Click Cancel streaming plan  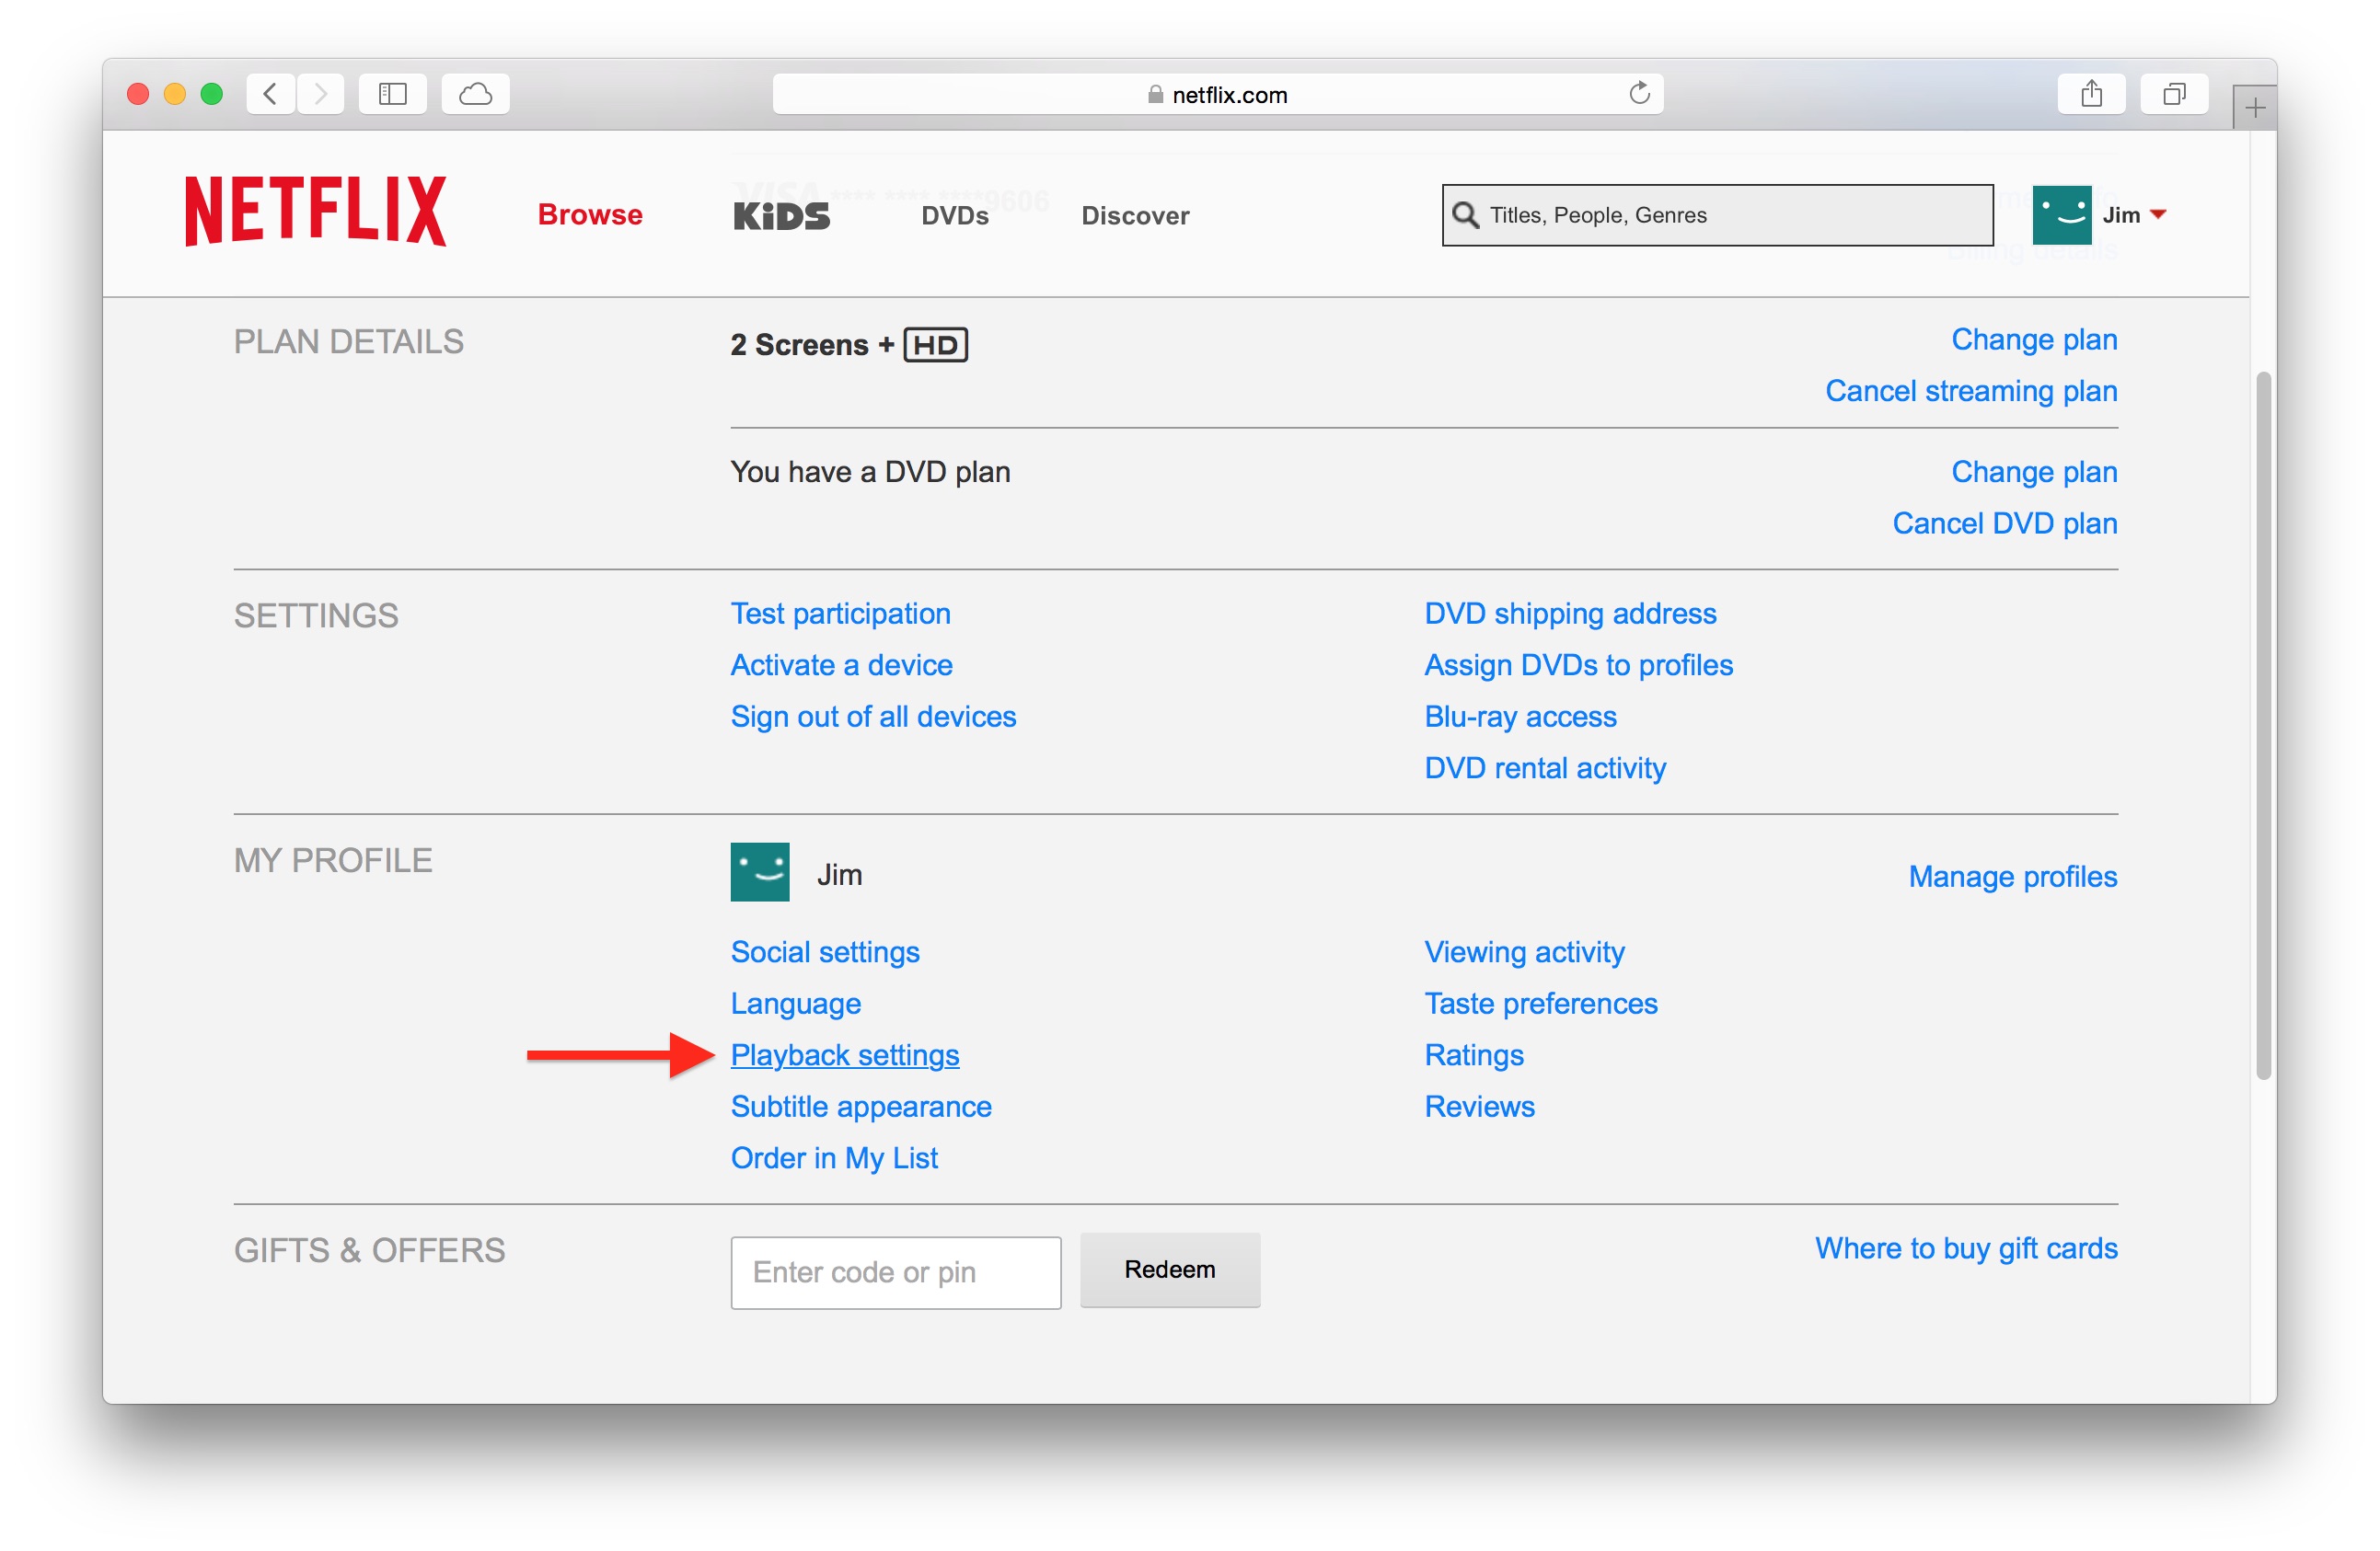pyautogui.click(x=1971, y=391)
